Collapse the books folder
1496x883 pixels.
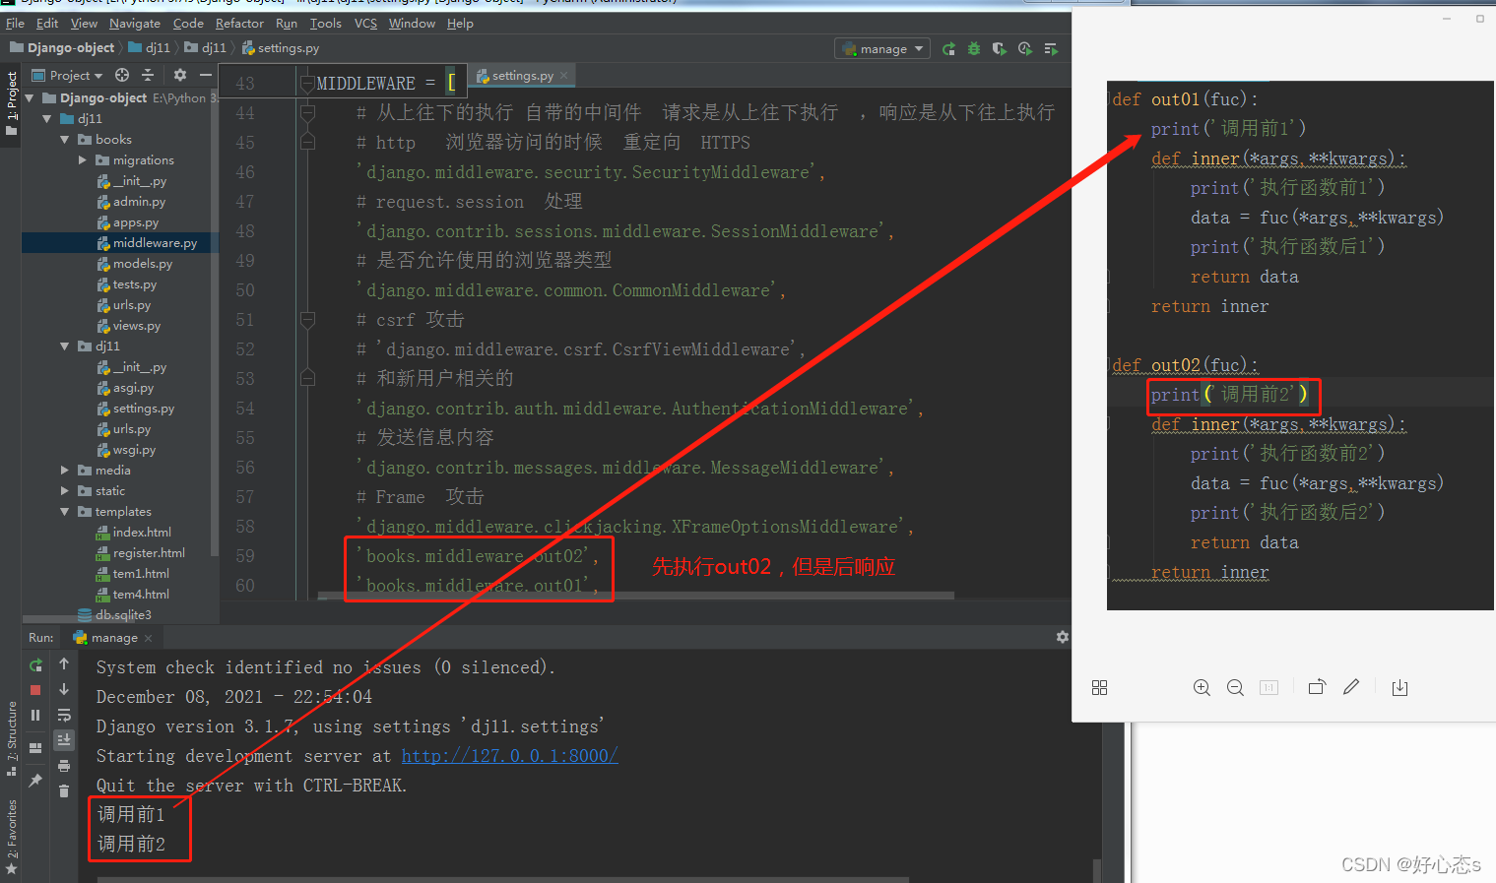coord(65,140)
